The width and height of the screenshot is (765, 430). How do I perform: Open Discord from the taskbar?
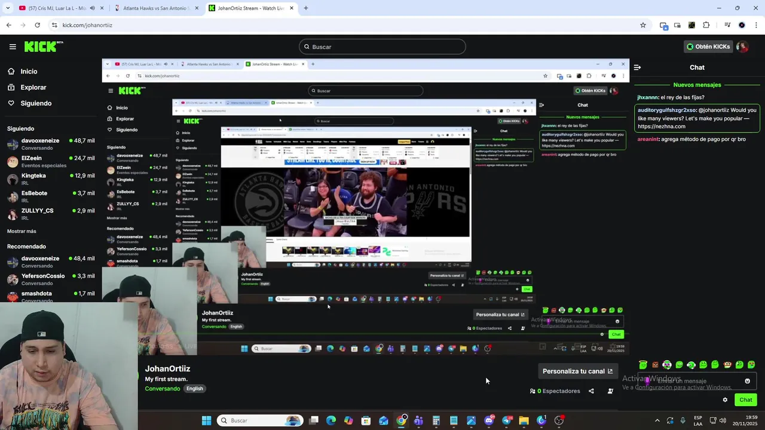click(x=489, y=420)
